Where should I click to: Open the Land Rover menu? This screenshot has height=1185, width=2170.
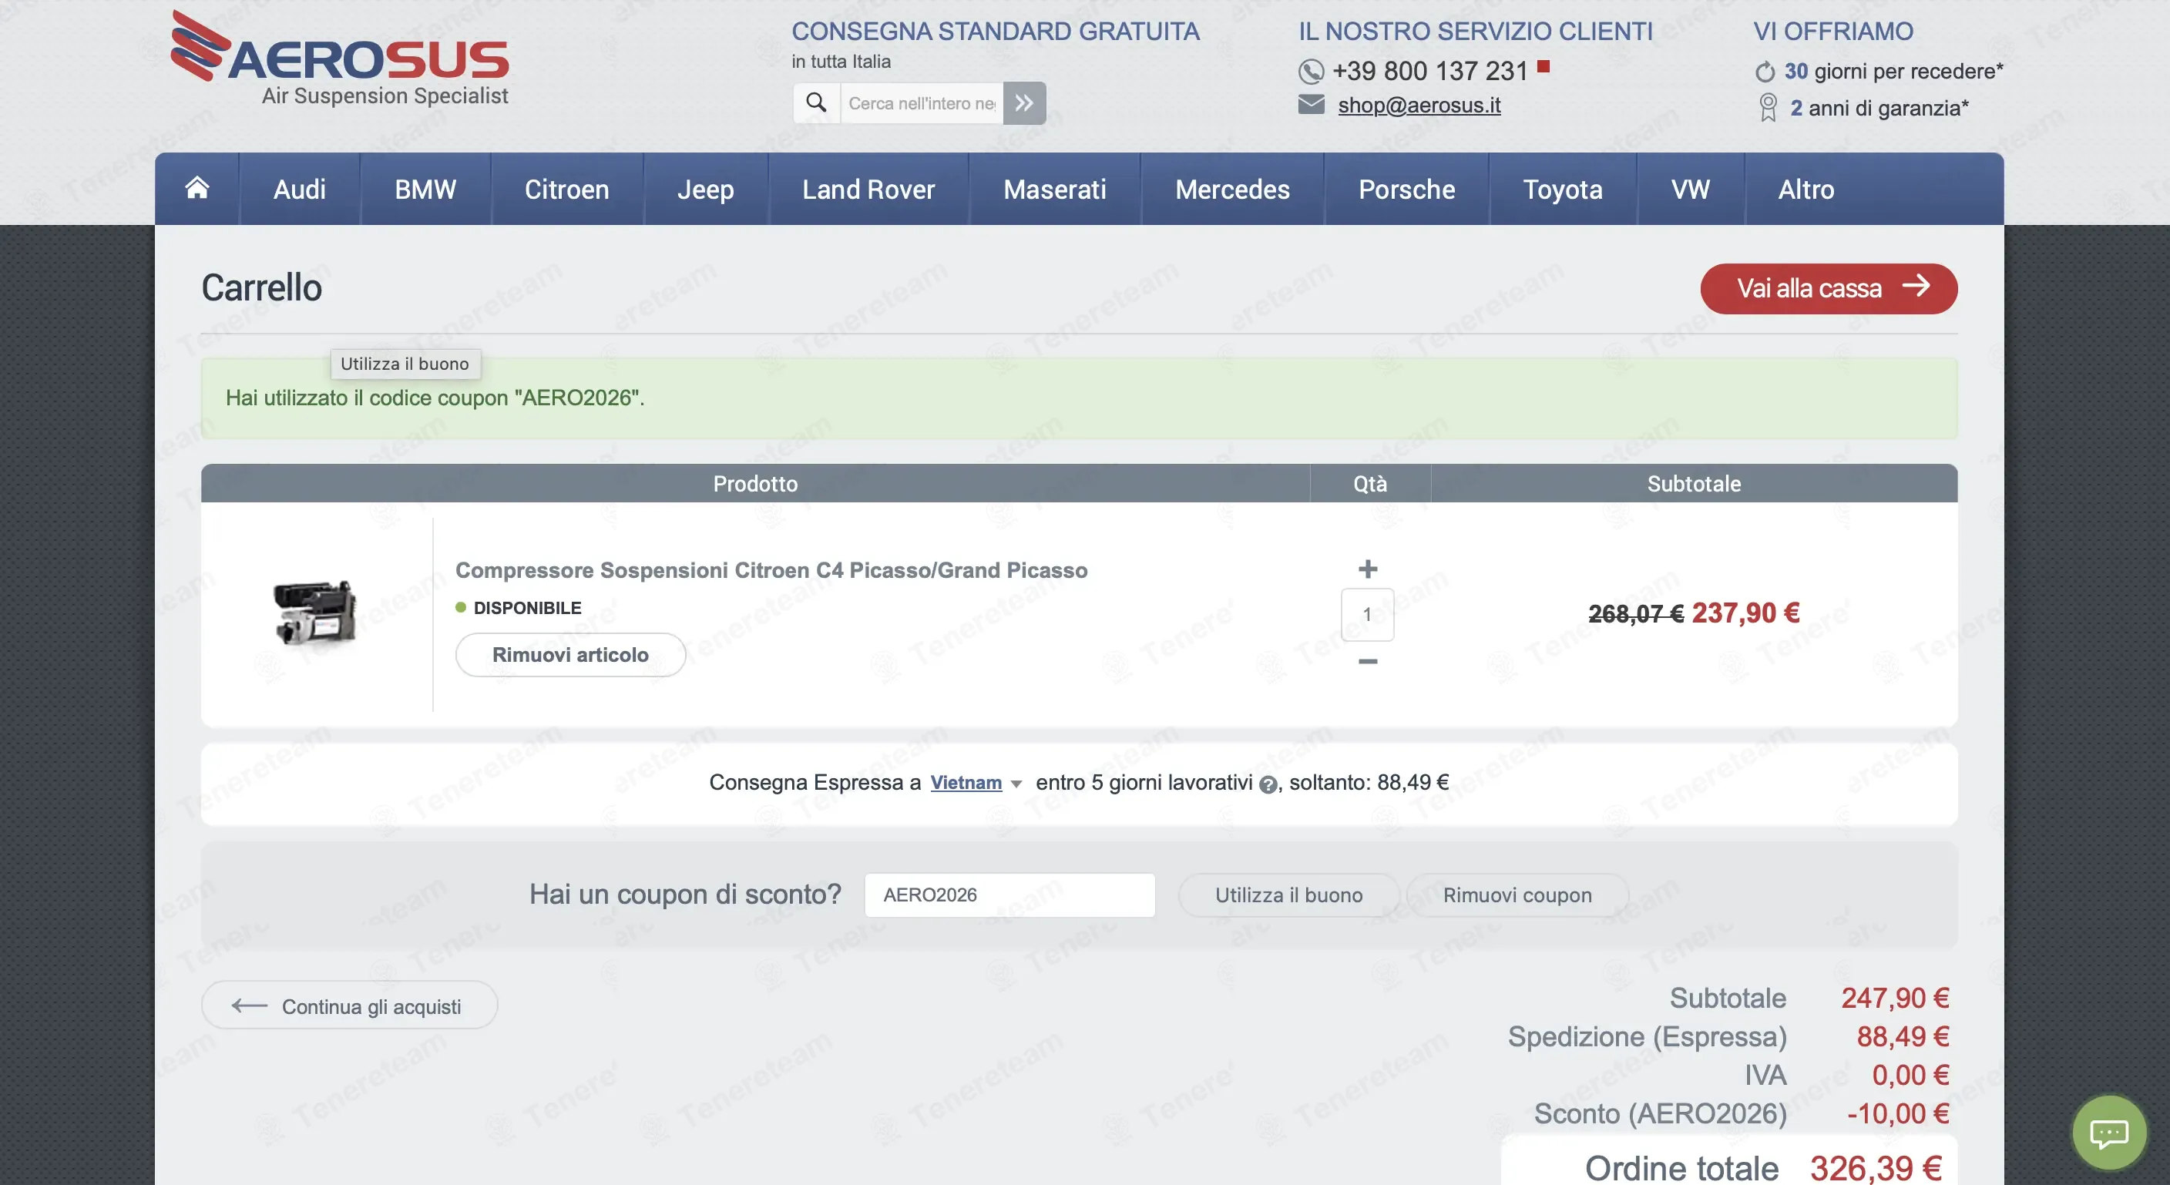[868, 190]
